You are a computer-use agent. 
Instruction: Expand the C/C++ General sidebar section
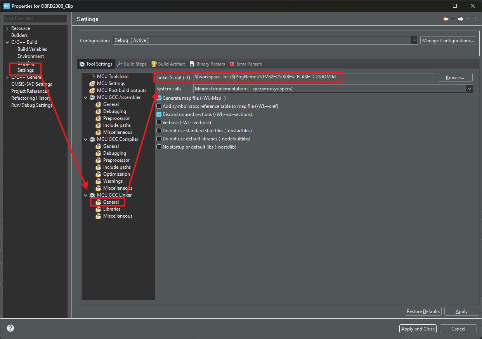click(7, 77)
